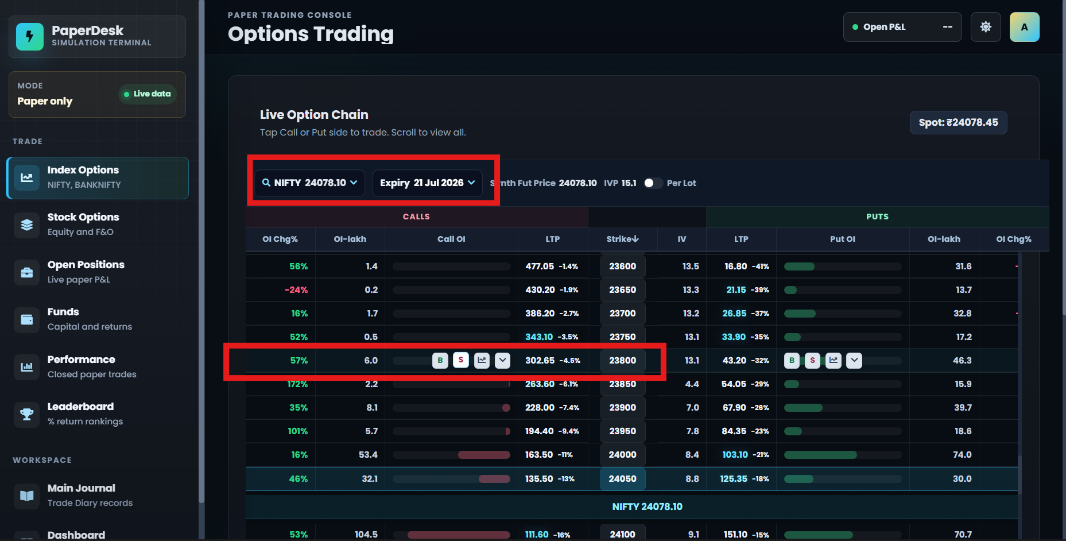Click put LTP 103.10 at 24000
The height and width of the screenshot is (541, 1066).
pyautogui.click(x=735, y=455)
